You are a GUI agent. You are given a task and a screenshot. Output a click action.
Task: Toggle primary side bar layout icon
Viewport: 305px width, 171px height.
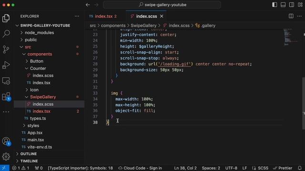274,5
